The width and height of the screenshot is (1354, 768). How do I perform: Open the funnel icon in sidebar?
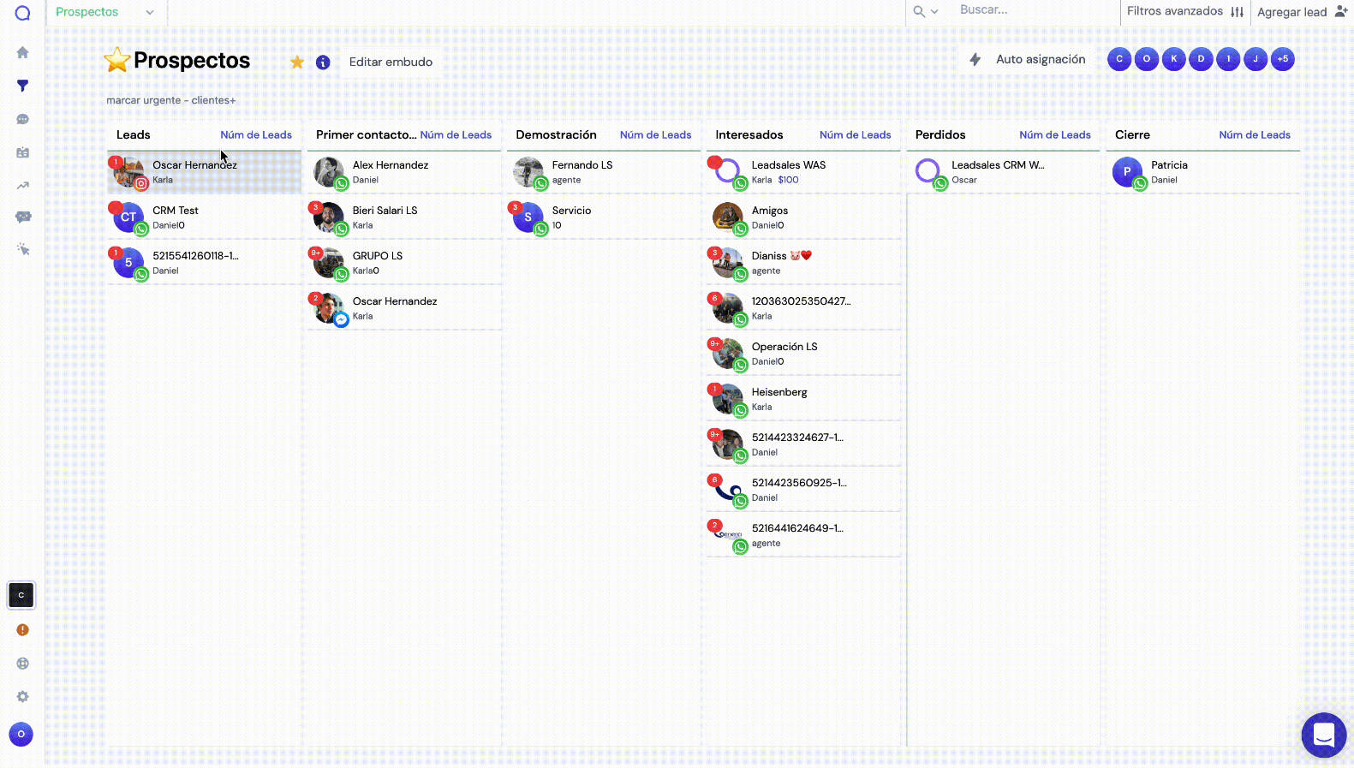click(x=23, y=86)
